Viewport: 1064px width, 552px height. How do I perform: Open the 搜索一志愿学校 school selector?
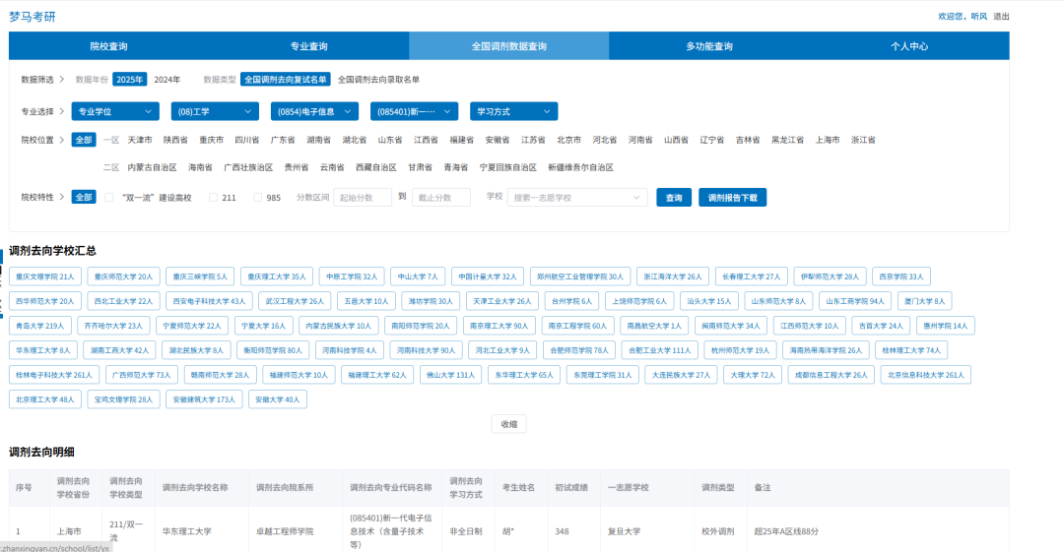(576, 198)
